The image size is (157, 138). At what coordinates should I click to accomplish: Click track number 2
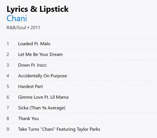tap(8, 54)
